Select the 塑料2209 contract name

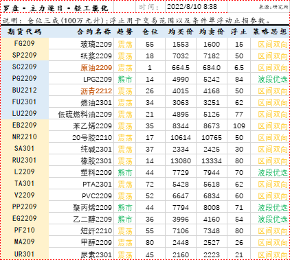(96, 173)
